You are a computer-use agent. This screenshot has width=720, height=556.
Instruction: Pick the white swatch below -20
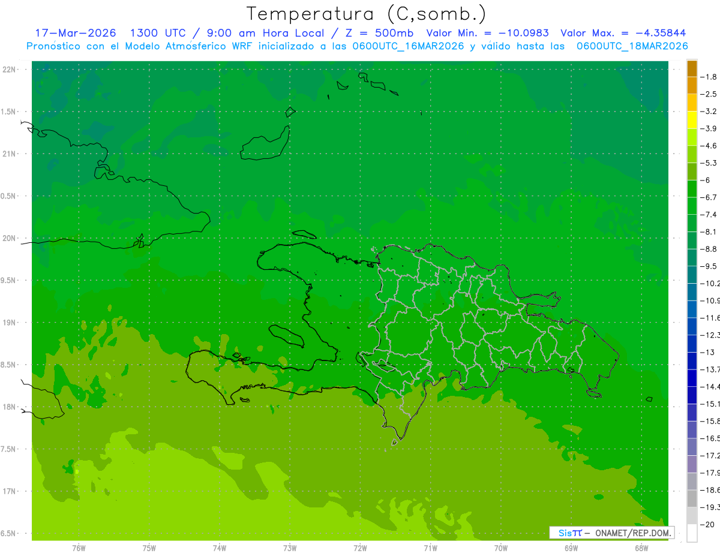pyautogui.click(x=692, y=533)
